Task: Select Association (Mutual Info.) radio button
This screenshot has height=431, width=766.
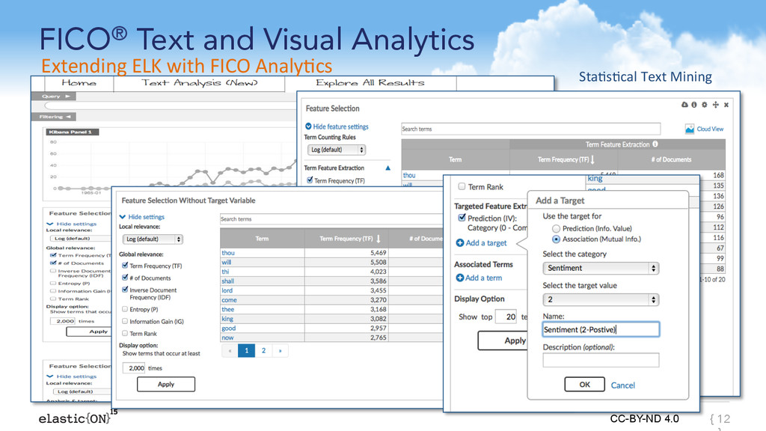Action: coord(556,239)
